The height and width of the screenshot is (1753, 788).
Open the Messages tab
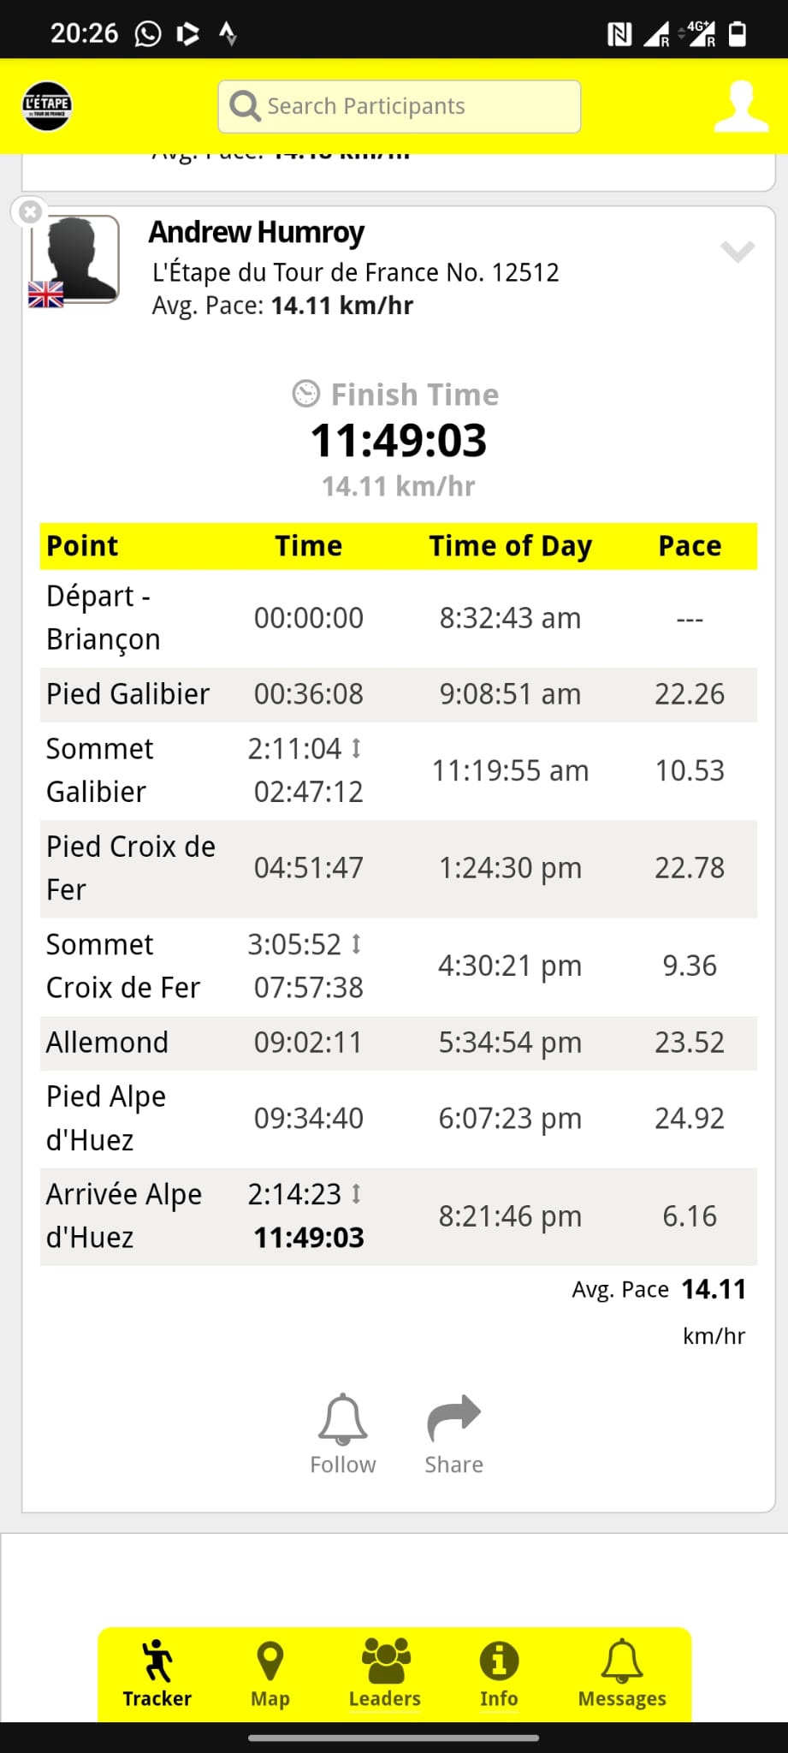622,1674
